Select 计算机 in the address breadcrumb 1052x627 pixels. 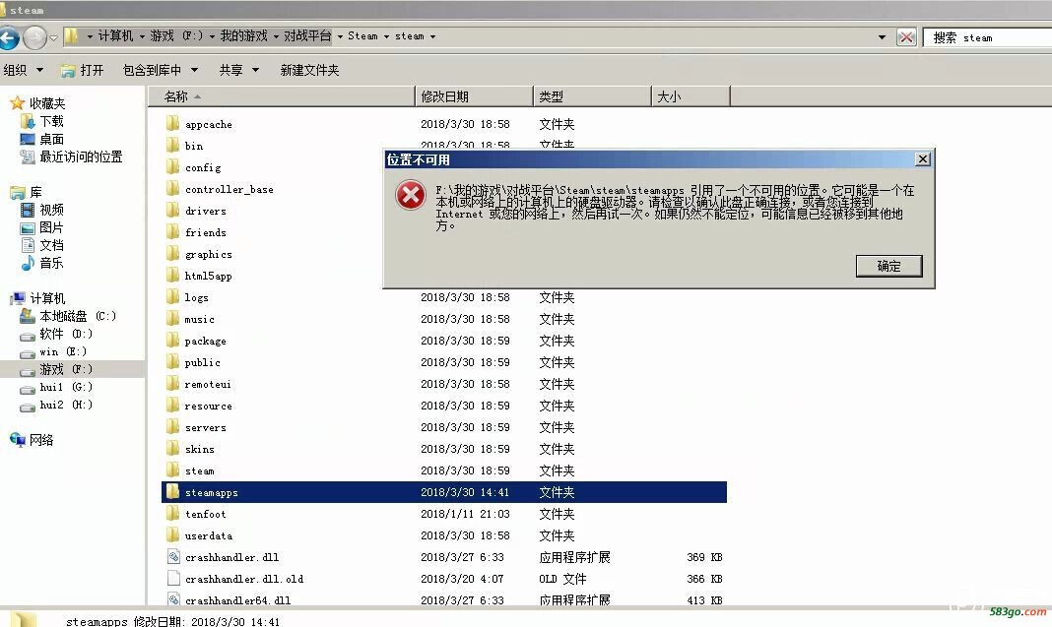click(x=115, y=36)
